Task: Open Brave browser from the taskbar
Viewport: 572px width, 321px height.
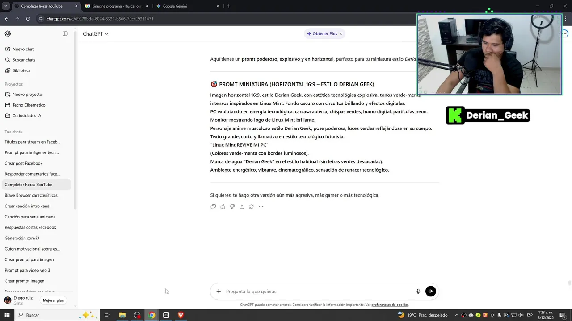Action: pos(181,315)
